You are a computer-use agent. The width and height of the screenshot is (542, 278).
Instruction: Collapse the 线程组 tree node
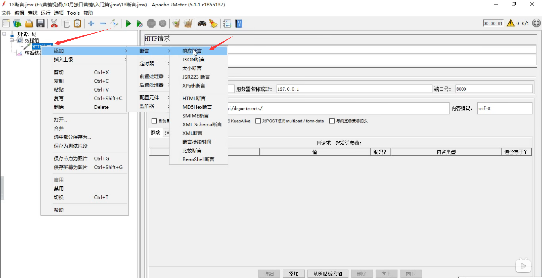coord(12,40)
